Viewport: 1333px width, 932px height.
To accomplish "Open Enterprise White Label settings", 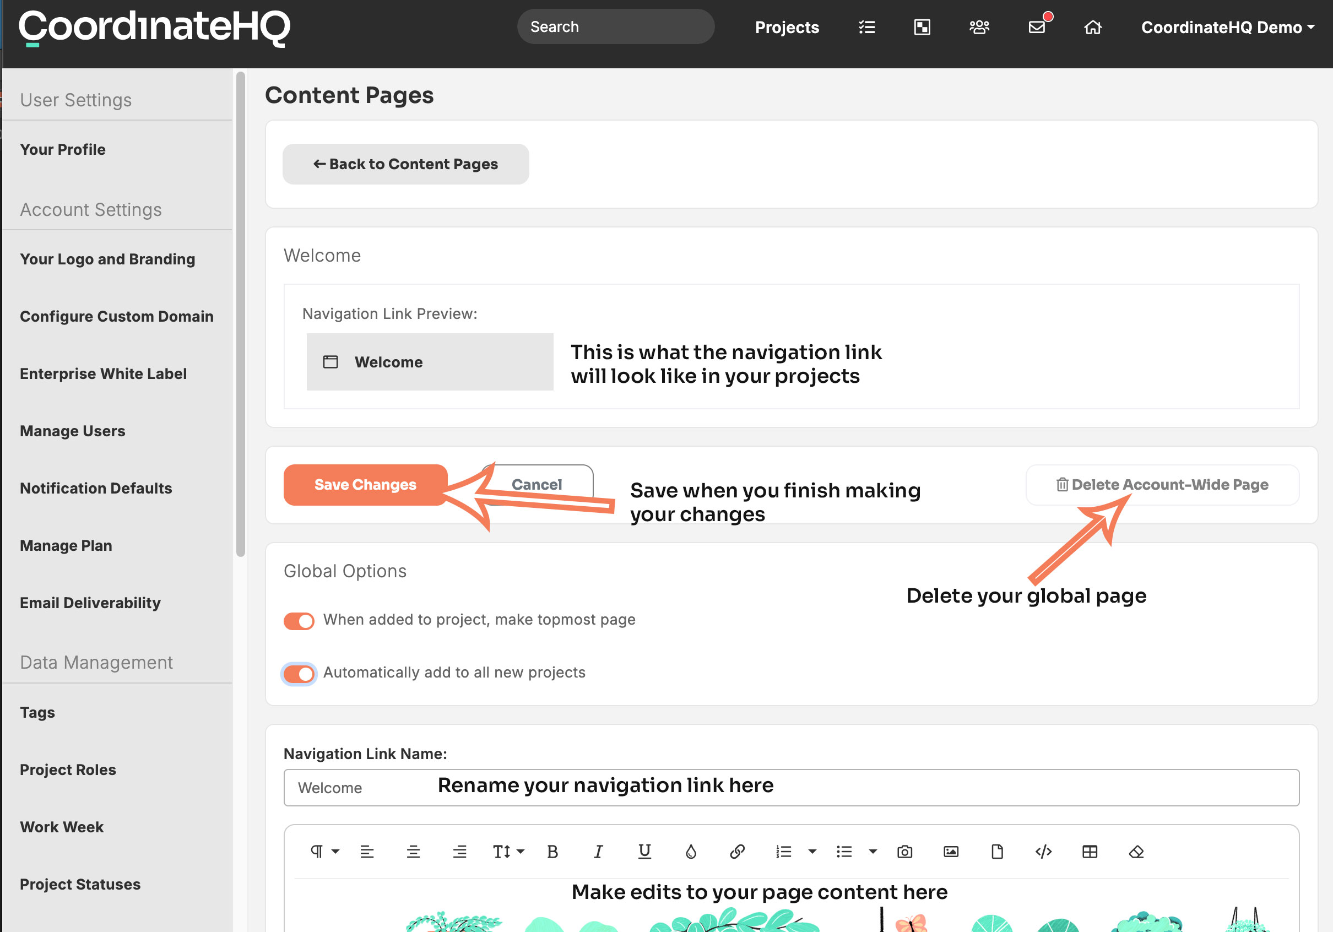I will [104, 373].
